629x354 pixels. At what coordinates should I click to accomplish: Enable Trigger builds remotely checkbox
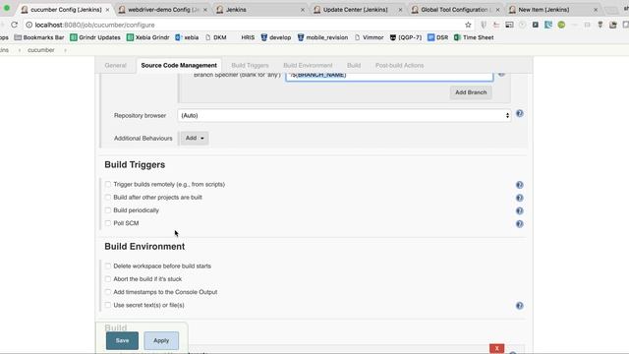(107, 184)
